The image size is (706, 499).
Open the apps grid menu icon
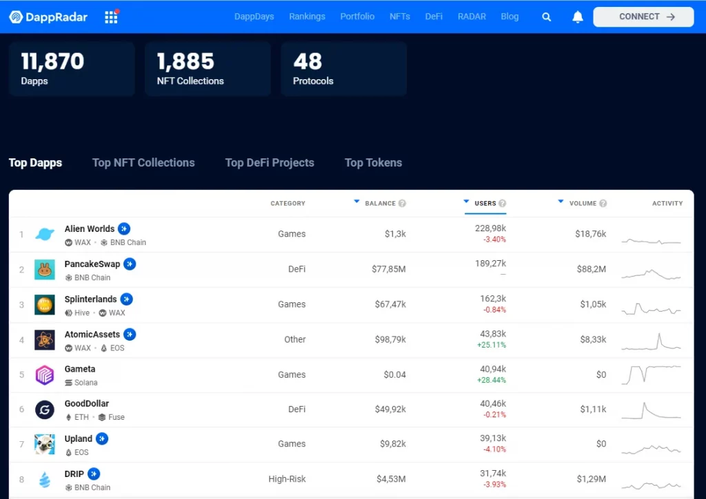(111, 17)
